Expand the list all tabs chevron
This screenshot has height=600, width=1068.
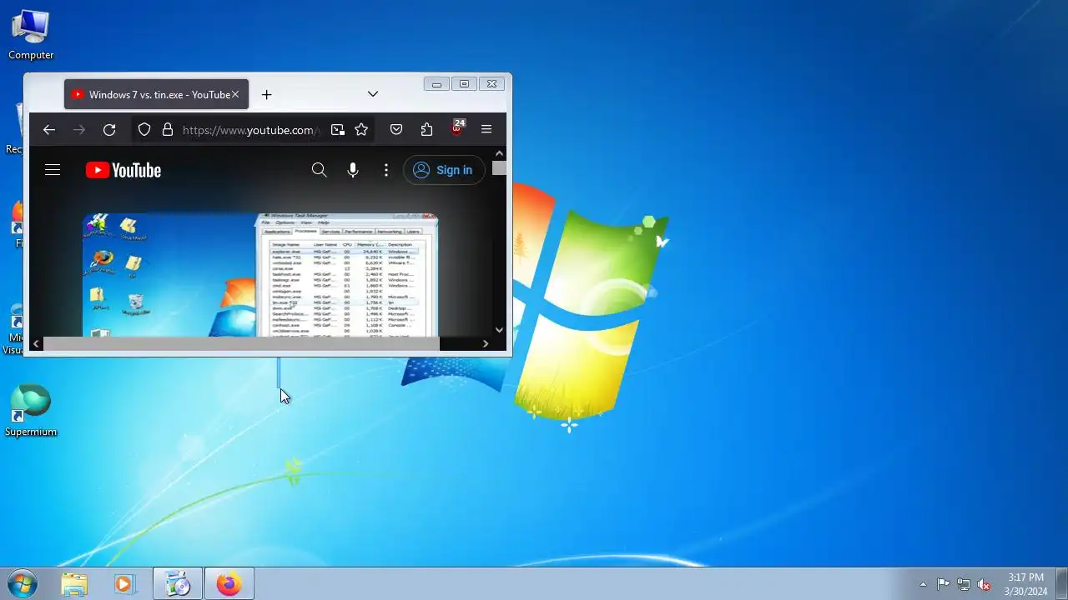[x=373, y=94]
